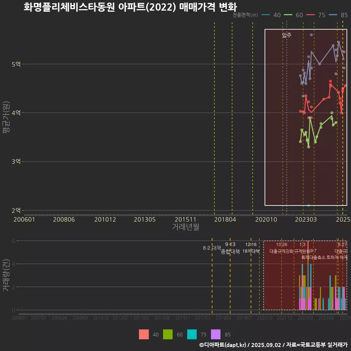Click 201012 on the price chart x-axis
Image resolution: width=351 pixels, height=351 pixels.
(x=105, y=219)
